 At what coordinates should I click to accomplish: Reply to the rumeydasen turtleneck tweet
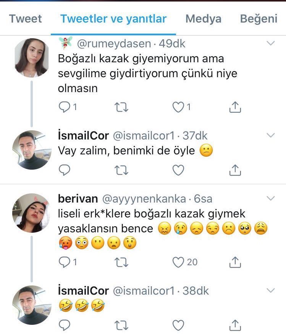coord(64,107)
